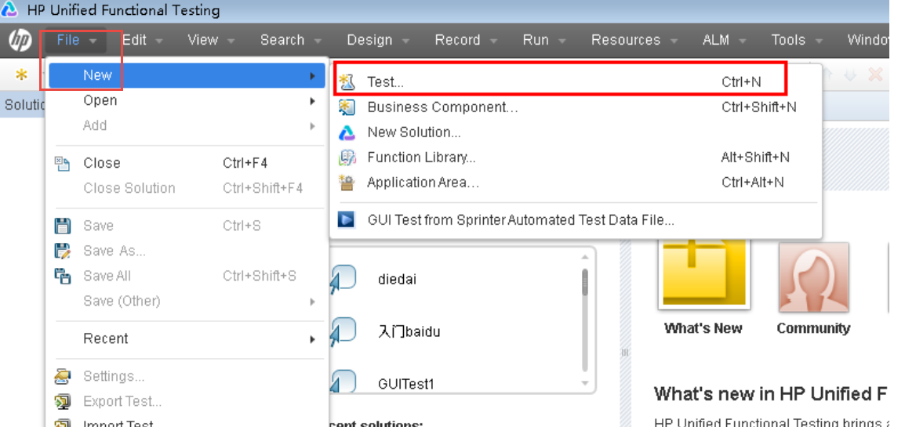Click the Settings icon in File menu
905x427 pixels.
tap(62, 377)
